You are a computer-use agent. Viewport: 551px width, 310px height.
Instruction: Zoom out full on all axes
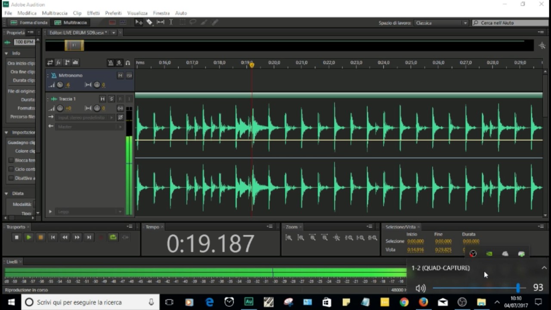337,238
